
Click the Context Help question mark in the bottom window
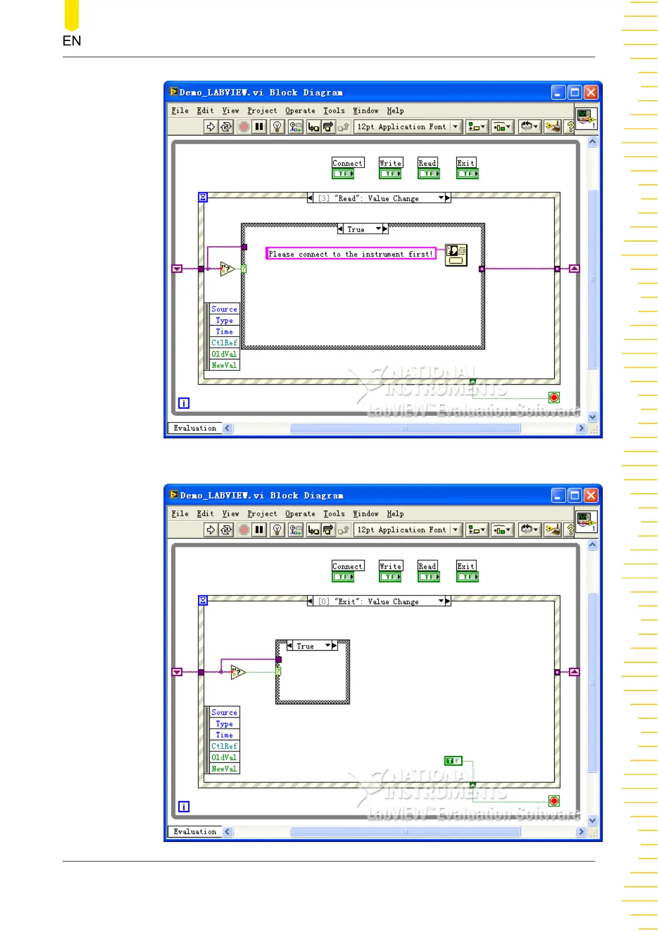570,530
